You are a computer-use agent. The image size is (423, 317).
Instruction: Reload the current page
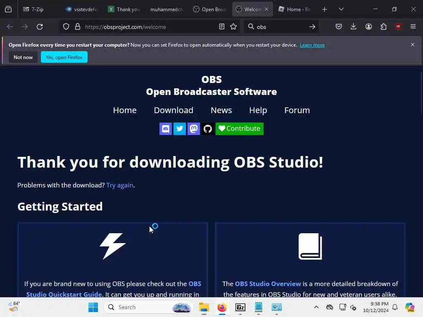point(40,27)
